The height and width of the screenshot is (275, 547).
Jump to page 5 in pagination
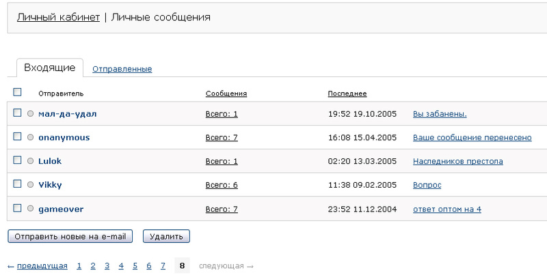135,265
